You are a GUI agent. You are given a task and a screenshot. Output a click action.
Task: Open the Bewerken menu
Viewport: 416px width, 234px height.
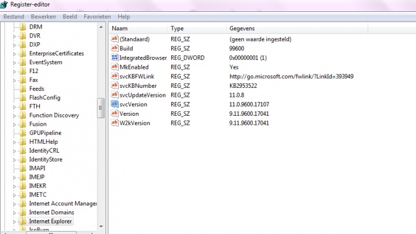click(x=43, y=17)
